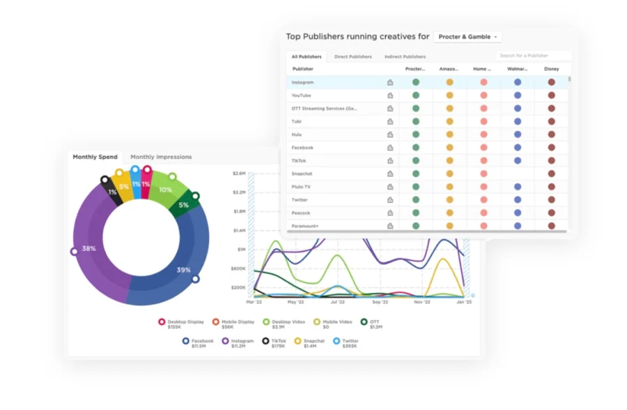Screen dimensions: 627x410
Task: Switch to the All Publishers tab
Action: click(x=307, y=57)
